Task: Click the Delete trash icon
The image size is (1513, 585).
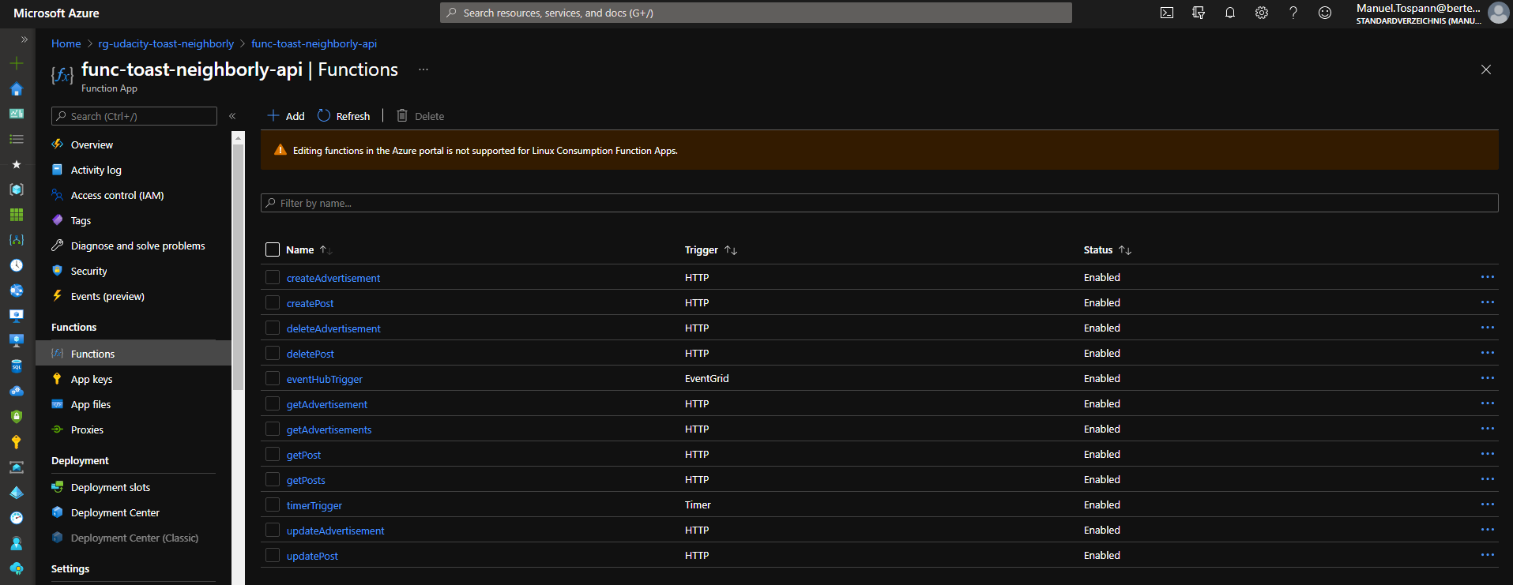Action: click(x=402, y=116)
